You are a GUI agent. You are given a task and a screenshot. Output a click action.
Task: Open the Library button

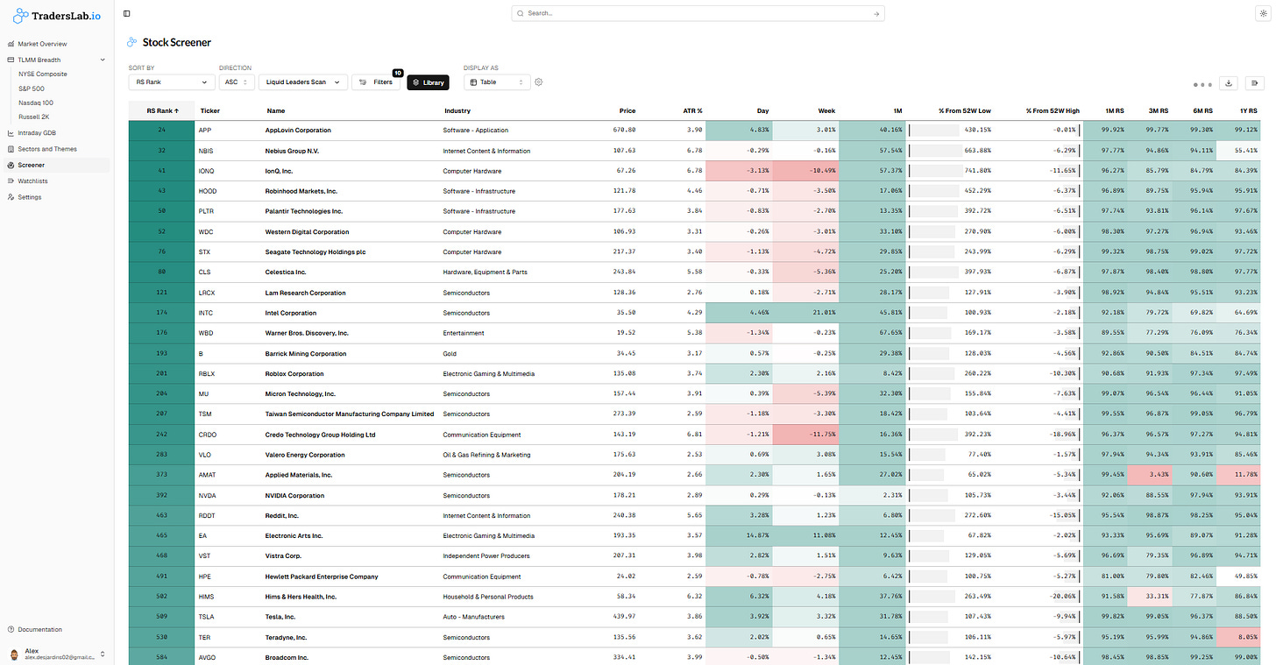[x=428, y=82]
